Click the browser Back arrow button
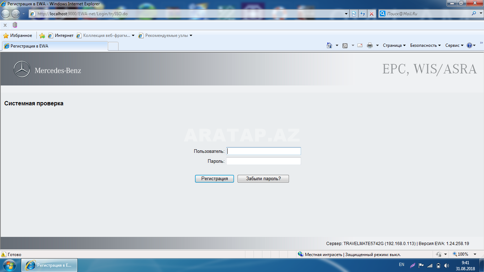Image resolution: width=484 pixels, height=272 pixels. [6, 14]
